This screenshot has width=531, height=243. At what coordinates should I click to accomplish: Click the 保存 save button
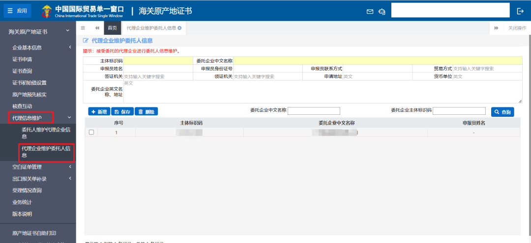click(x=122, y=112)
